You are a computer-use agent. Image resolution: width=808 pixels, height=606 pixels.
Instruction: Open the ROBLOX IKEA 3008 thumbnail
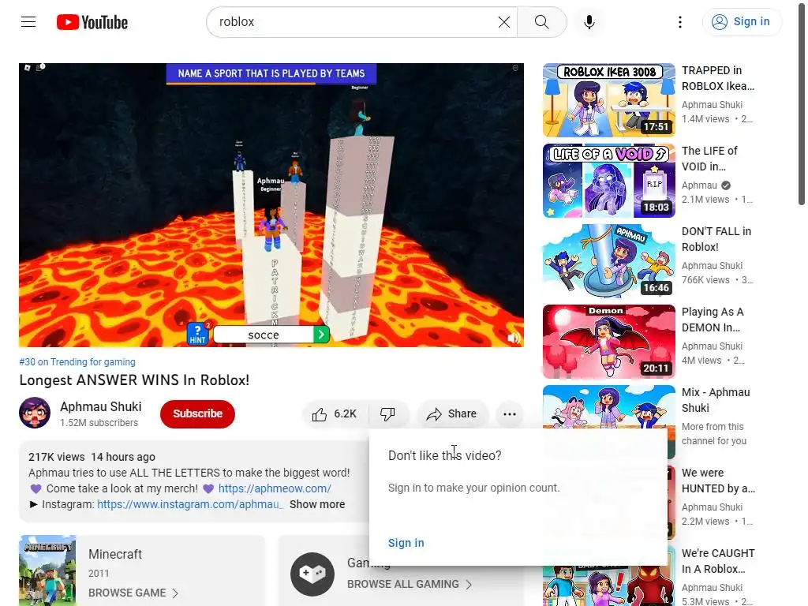pyautogui.click(x=608, y=100)
